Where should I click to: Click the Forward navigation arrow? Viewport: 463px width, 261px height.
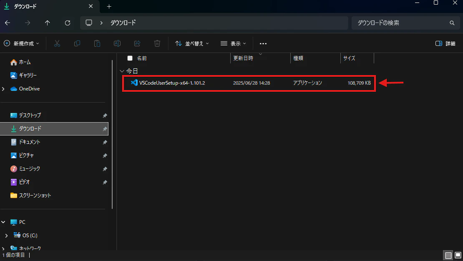[x=28, y=23]
